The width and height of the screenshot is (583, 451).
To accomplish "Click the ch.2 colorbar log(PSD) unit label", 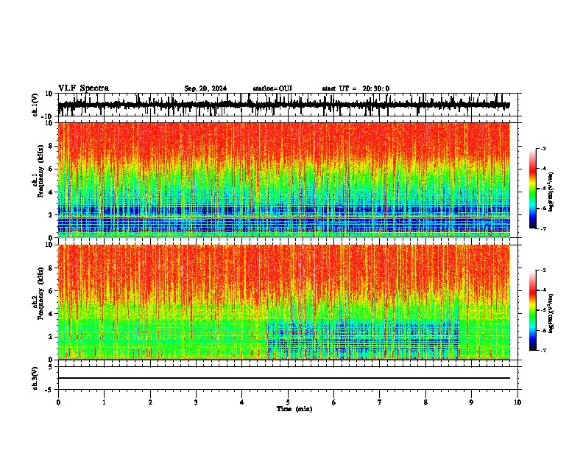I will 551,313.
